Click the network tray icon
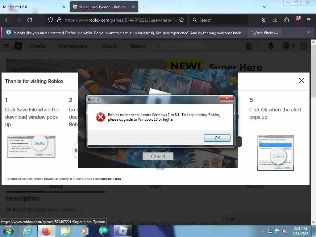This screenshot has height=237, width=316. point(270,231)
